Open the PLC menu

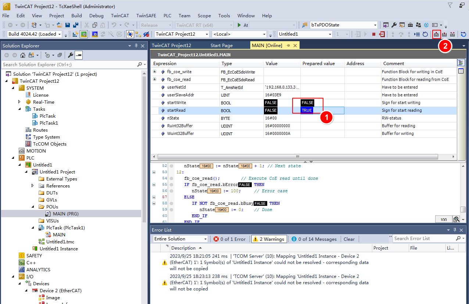coord(168,16)
